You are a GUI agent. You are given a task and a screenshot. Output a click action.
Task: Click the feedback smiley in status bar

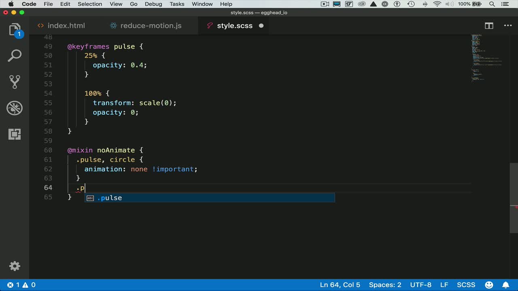point(489,285)
